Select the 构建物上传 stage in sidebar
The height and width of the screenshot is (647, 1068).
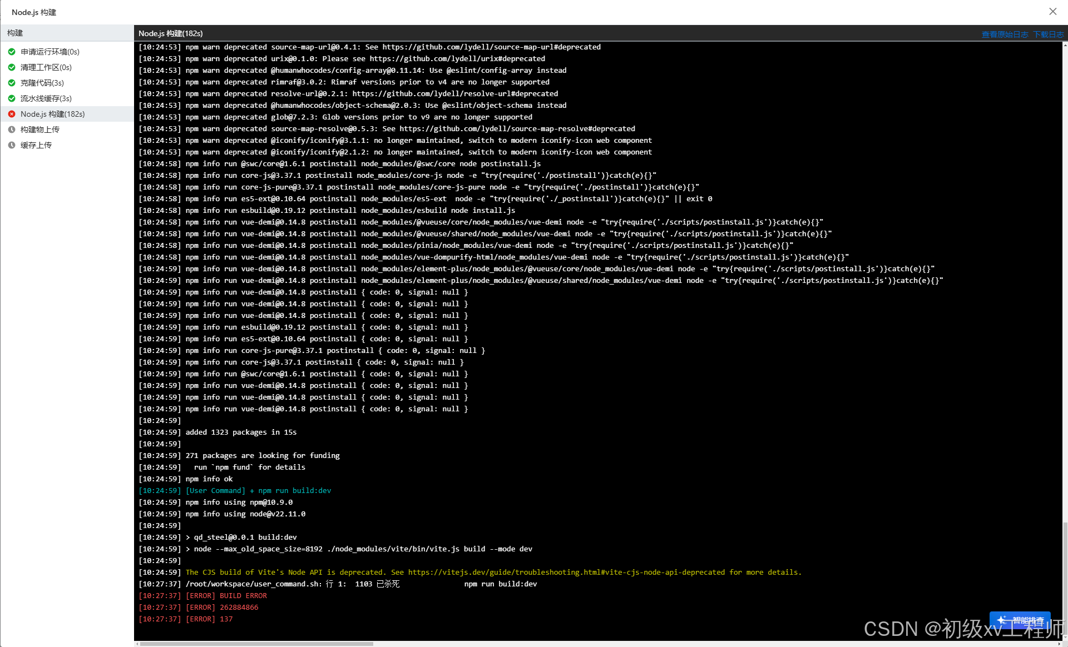pyautogui.click(x=39, y=130)
